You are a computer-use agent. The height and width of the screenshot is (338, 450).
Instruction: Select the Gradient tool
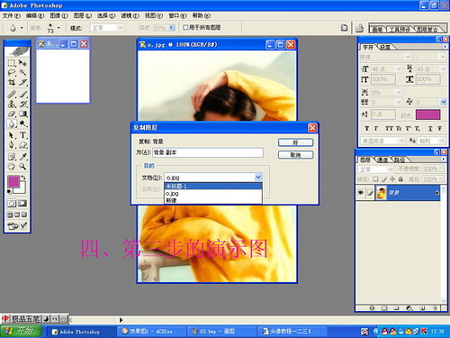pos(22,114)
